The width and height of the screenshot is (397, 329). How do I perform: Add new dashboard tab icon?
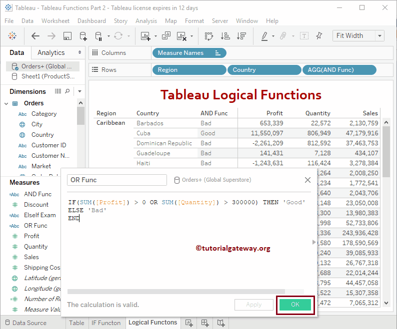point(205,323)
